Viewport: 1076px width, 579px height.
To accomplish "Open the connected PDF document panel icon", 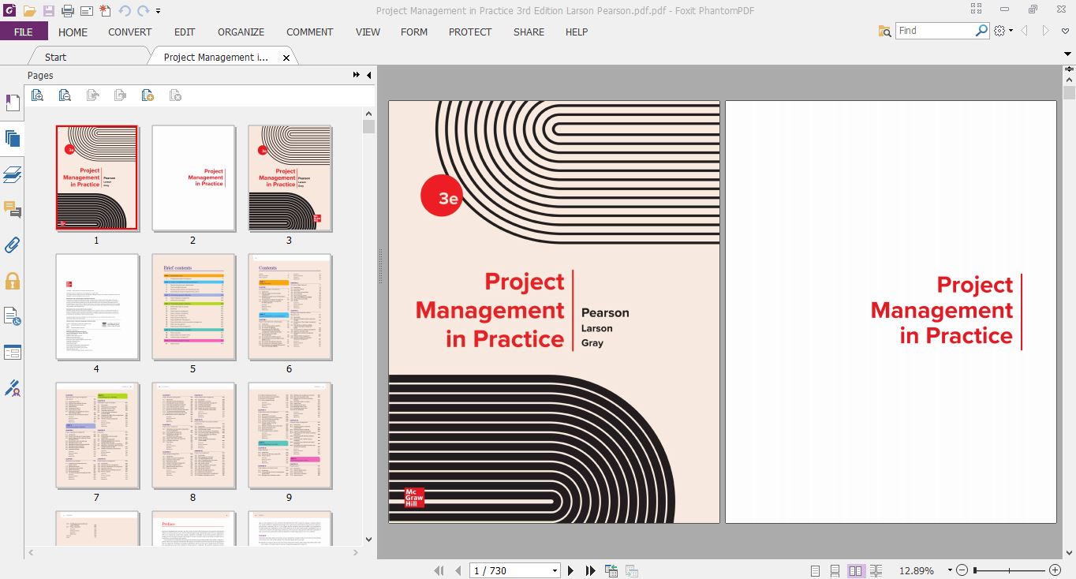I will [12, 317].
